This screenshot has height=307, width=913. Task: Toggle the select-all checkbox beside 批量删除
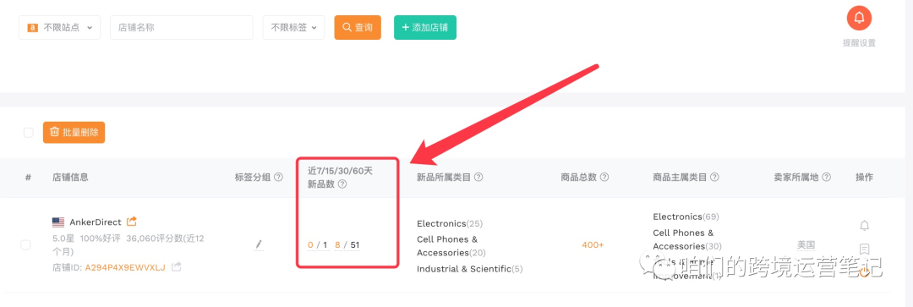click(29, 133)
